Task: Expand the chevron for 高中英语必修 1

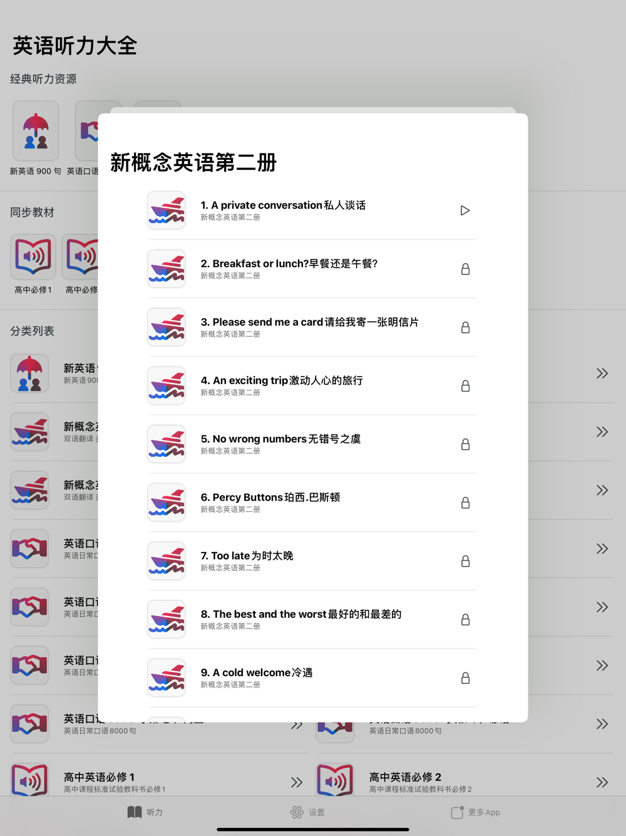Action: click(x=297, y=782)
